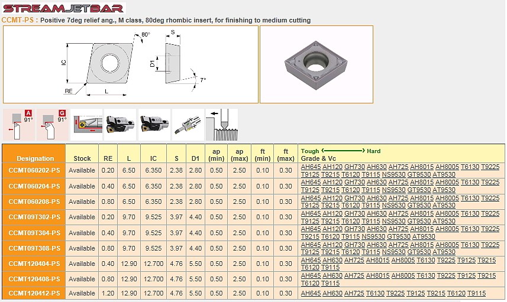This screenshot has width=507, height=302.
Task: Click the 1.20 RE value for CCMT120412-PS
Action: tap(108, 293)
